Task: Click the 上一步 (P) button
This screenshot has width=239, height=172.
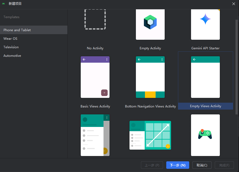Action: coord(152,165)
